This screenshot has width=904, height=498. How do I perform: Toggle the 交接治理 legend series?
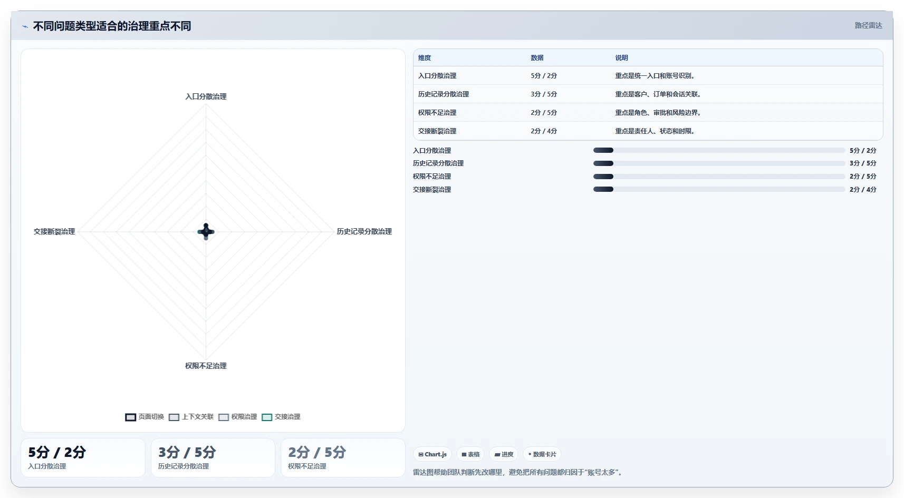click(281, 417)
